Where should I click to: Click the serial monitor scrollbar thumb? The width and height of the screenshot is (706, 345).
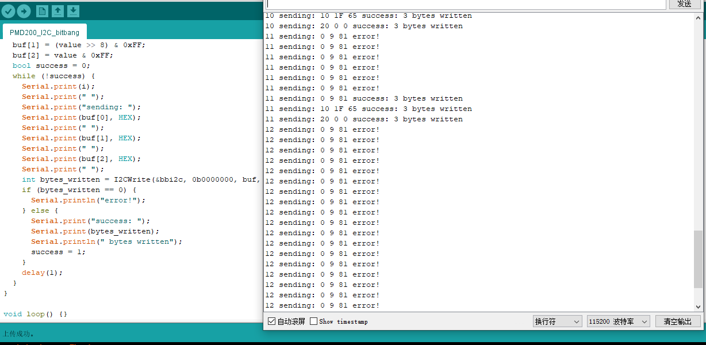pyautogui.click(x=698, y=259)
